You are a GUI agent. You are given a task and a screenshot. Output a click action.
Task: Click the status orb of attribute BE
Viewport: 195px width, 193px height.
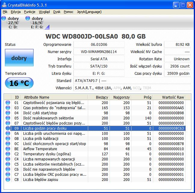click(x=8, y=149)
